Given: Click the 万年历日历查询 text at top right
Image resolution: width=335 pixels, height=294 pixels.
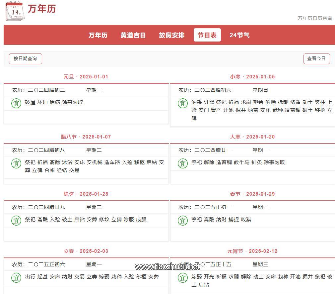Looking at the screenshot, I should point(315,18).
